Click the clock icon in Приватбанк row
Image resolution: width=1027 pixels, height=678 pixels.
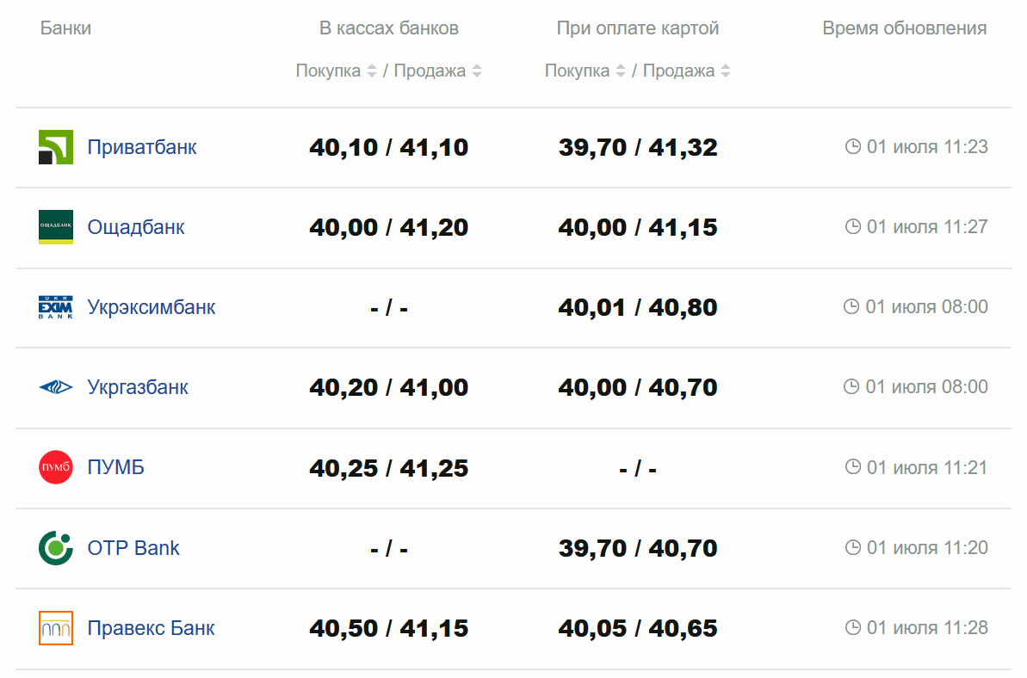[853, 147]
